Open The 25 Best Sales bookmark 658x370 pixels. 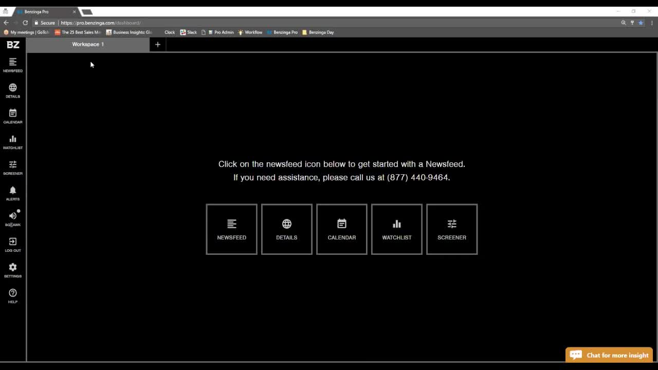78,32
